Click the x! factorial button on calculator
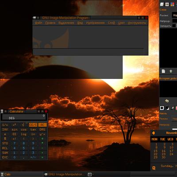 click(x=14, y=139)
